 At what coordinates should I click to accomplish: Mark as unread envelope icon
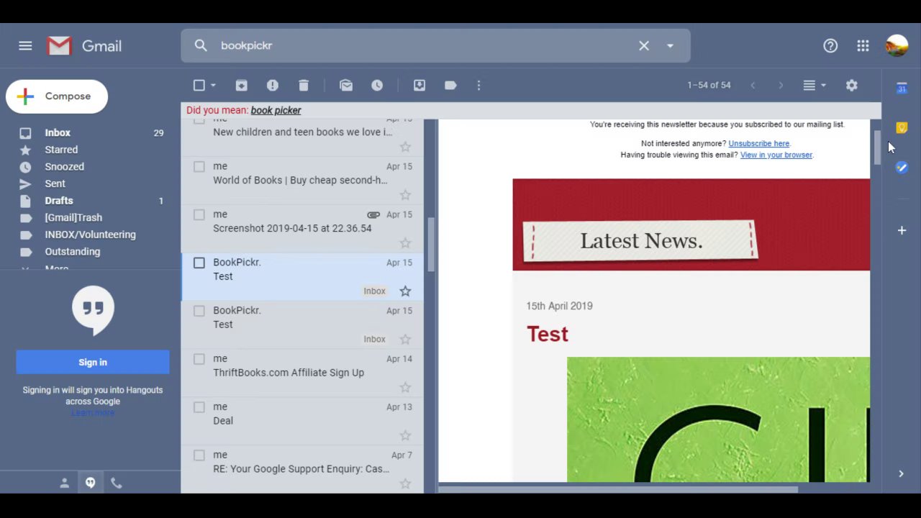(x=346, y=85)
